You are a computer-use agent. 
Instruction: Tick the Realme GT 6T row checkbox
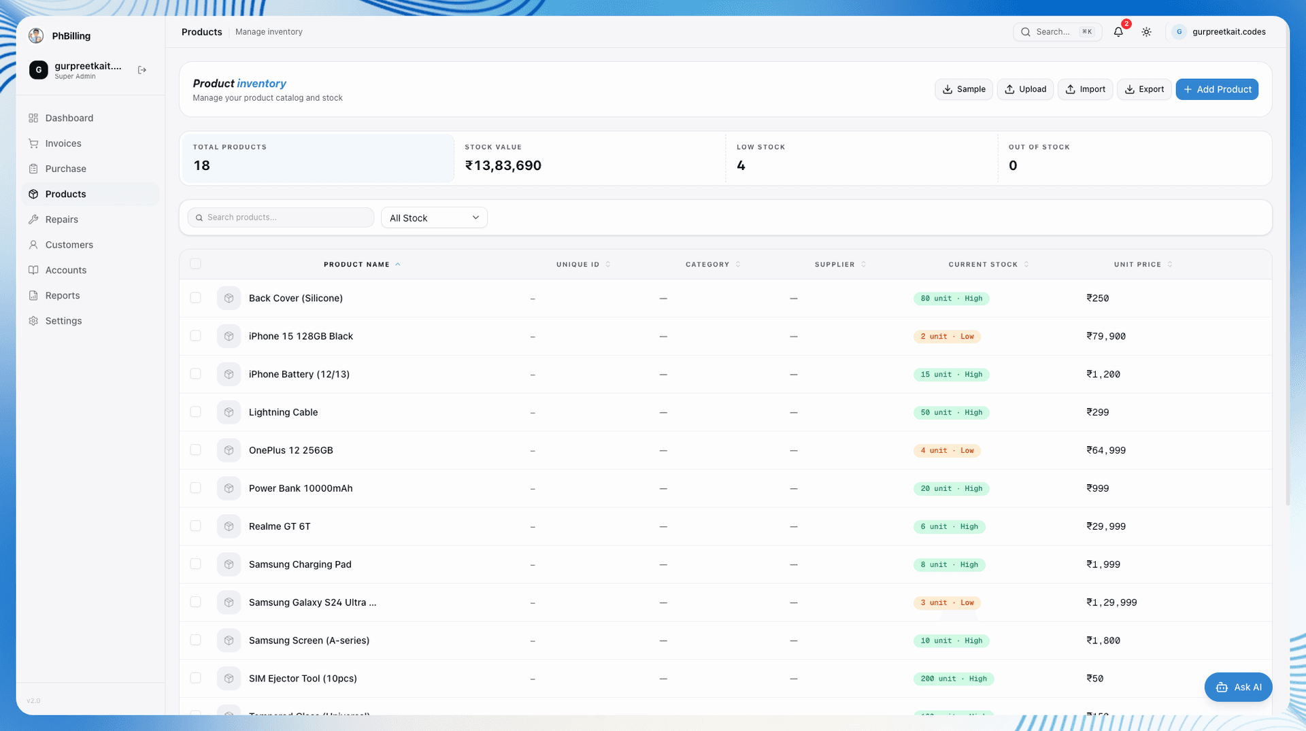(x=196, y=526)
